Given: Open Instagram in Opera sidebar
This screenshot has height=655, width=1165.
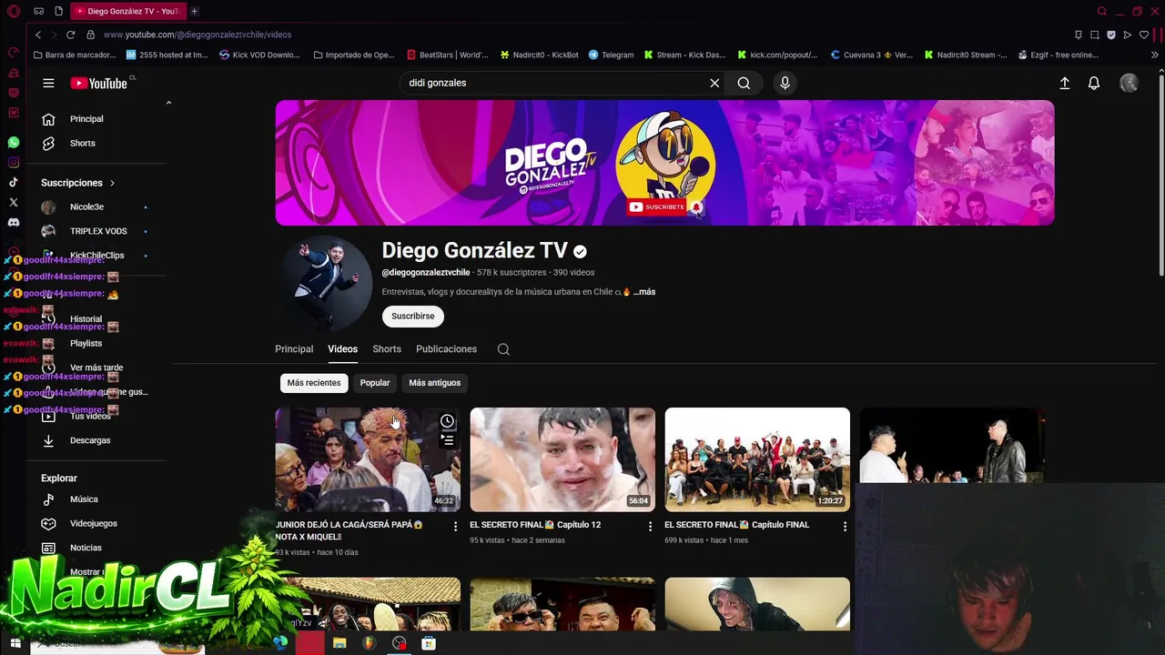Looking at the screenshot, I should point(13,163).
